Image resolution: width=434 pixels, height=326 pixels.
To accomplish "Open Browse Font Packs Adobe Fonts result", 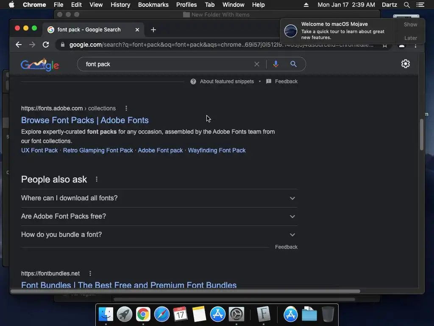I will (x=85, y=120).
